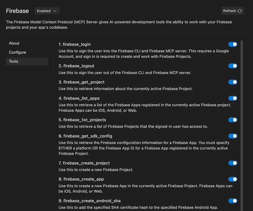The width and height of the screenshot is (253, 211).
Task: Click the '2. firebase_logout' tool name
Action: pyautogui.click(x=76, y=66)
